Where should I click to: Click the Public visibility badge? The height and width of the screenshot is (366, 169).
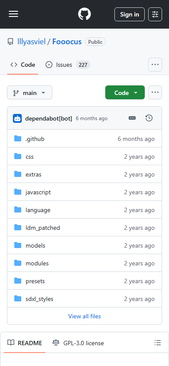click(x=95, y=42)
